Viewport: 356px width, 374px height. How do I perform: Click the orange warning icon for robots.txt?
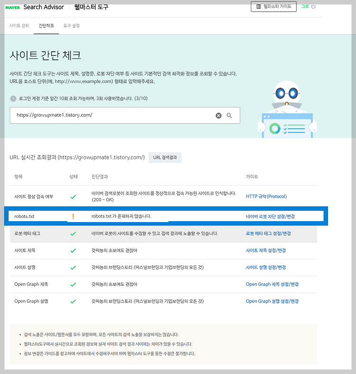pyautogui.click(x=73, y=216)
